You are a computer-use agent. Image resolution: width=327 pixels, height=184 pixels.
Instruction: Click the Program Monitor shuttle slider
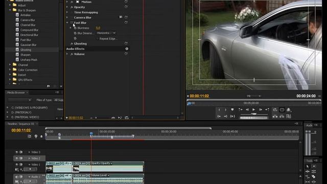click(x=254, y=114)
